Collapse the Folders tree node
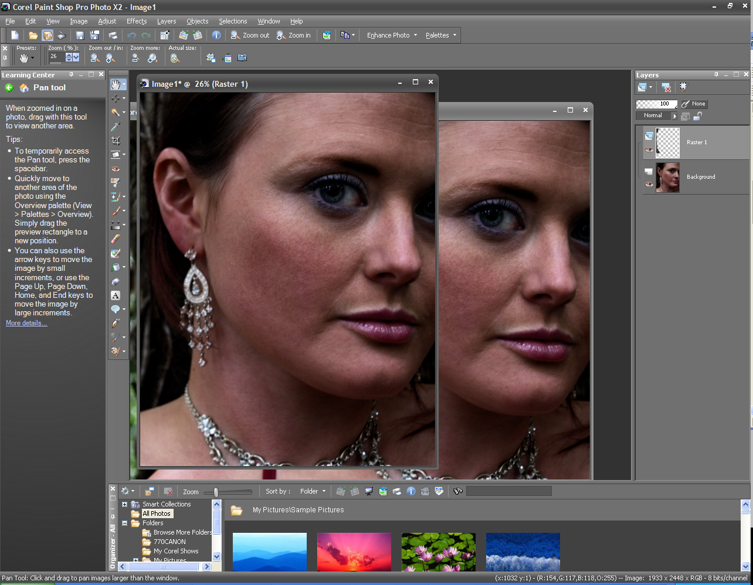Screen dimensions: 753x585 [x=124, y=523]
